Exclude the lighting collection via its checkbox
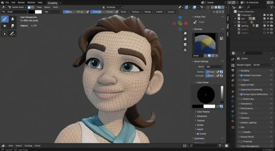The width and height of the screenshot is (275, 151). pos(265,26)
